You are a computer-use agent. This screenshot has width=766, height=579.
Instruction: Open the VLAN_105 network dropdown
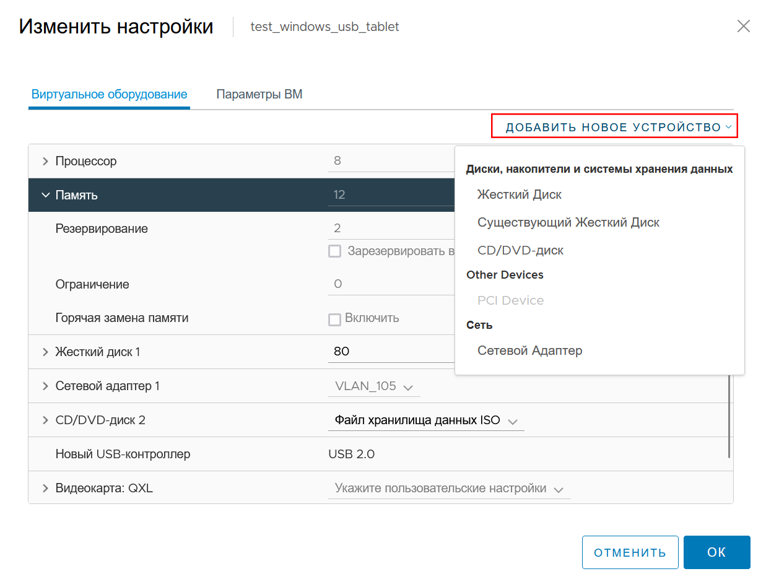click(x=374, y=386)
